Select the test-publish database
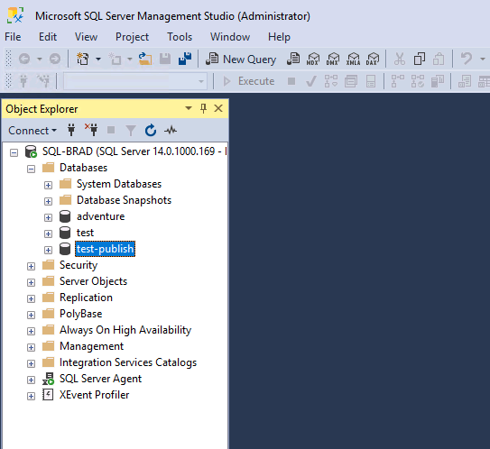The image size is (490, 449). pos(106,249)
